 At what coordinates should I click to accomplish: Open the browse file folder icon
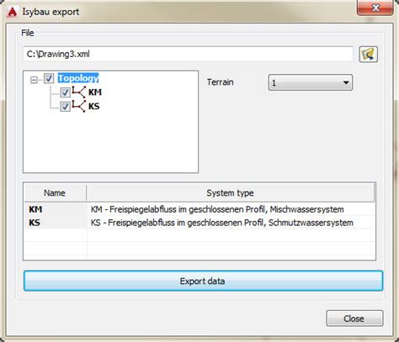pyautogui.click(x=368, y=55)
